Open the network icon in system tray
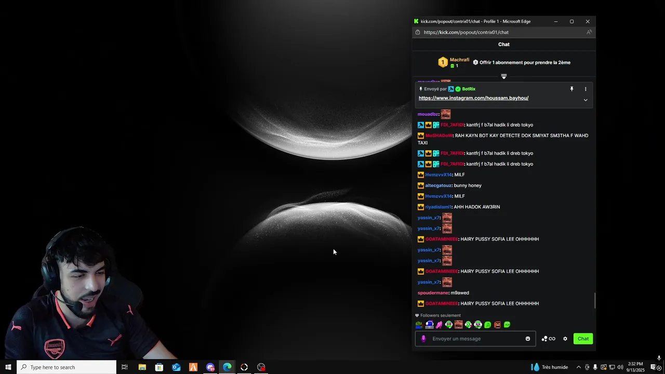The height and width of the screenshot is (374, 665). click(x=611, y=367)
